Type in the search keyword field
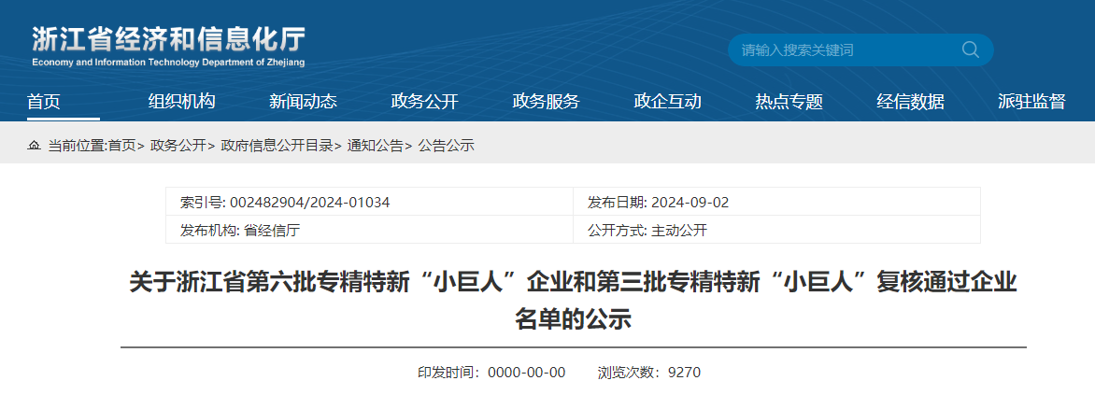The width and height of the screenshot is (1095, 409). [x=841, y=49]
